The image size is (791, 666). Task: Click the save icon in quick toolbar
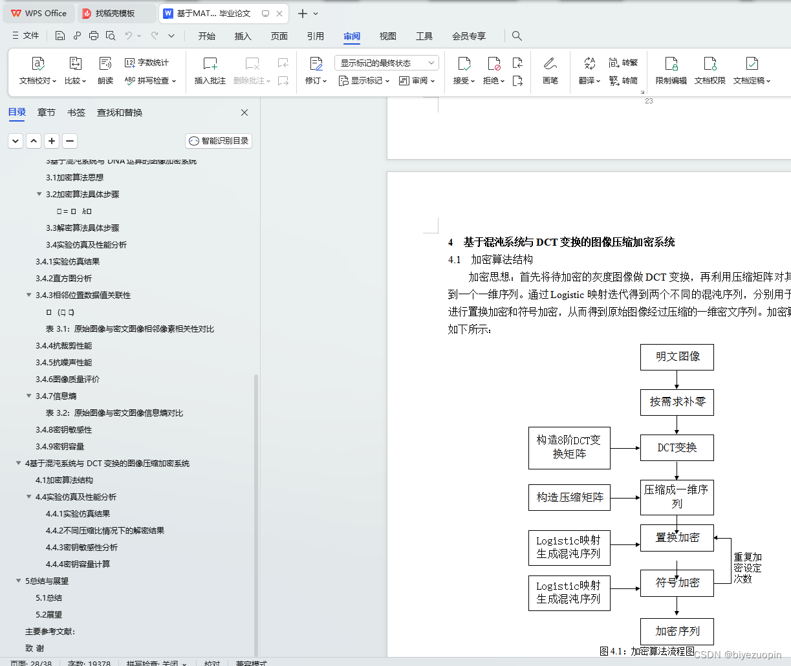(60, 36)
